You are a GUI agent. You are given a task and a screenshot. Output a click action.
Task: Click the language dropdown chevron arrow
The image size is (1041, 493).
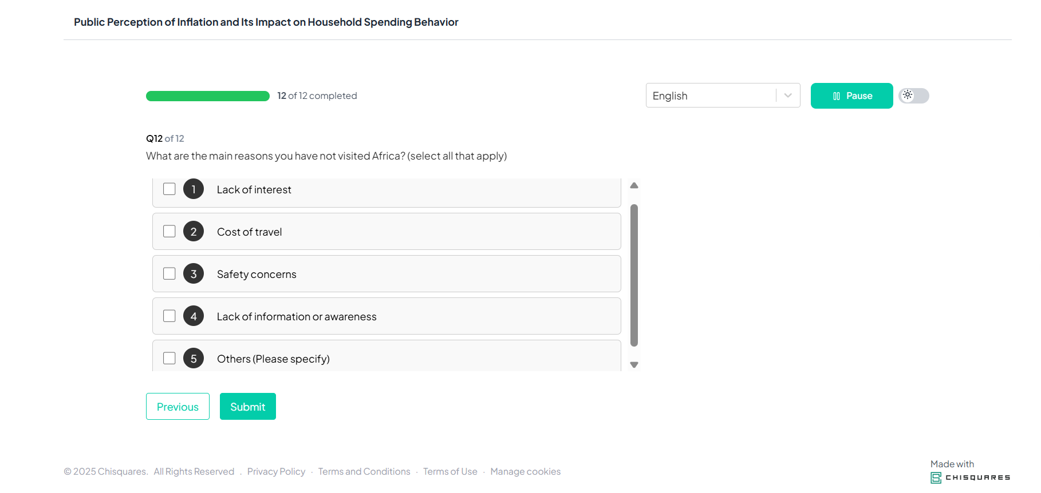click(788, 96)
